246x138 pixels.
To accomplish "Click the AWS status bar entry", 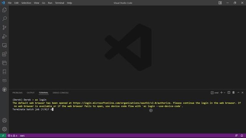I will (x=22, y=136).
